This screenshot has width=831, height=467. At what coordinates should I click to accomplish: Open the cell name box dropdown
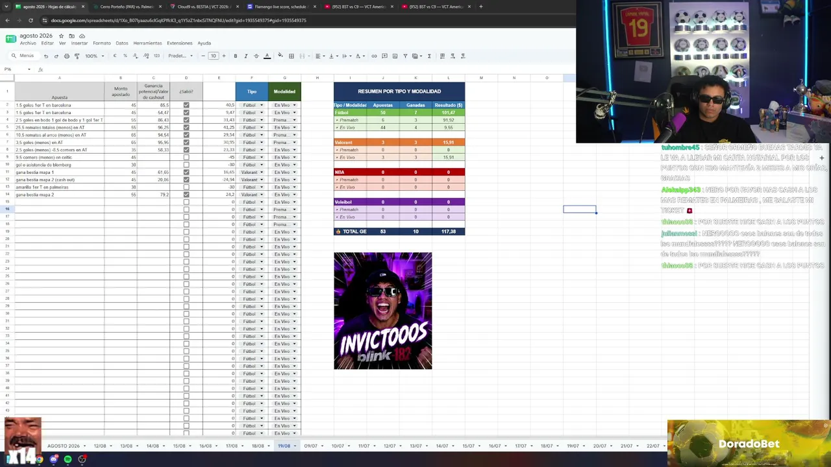pyautogui.click(x=29, y=69)
